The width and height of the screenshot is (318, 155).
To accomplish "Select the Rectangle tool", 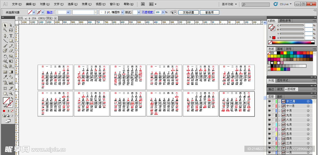I will click(11, 41).
